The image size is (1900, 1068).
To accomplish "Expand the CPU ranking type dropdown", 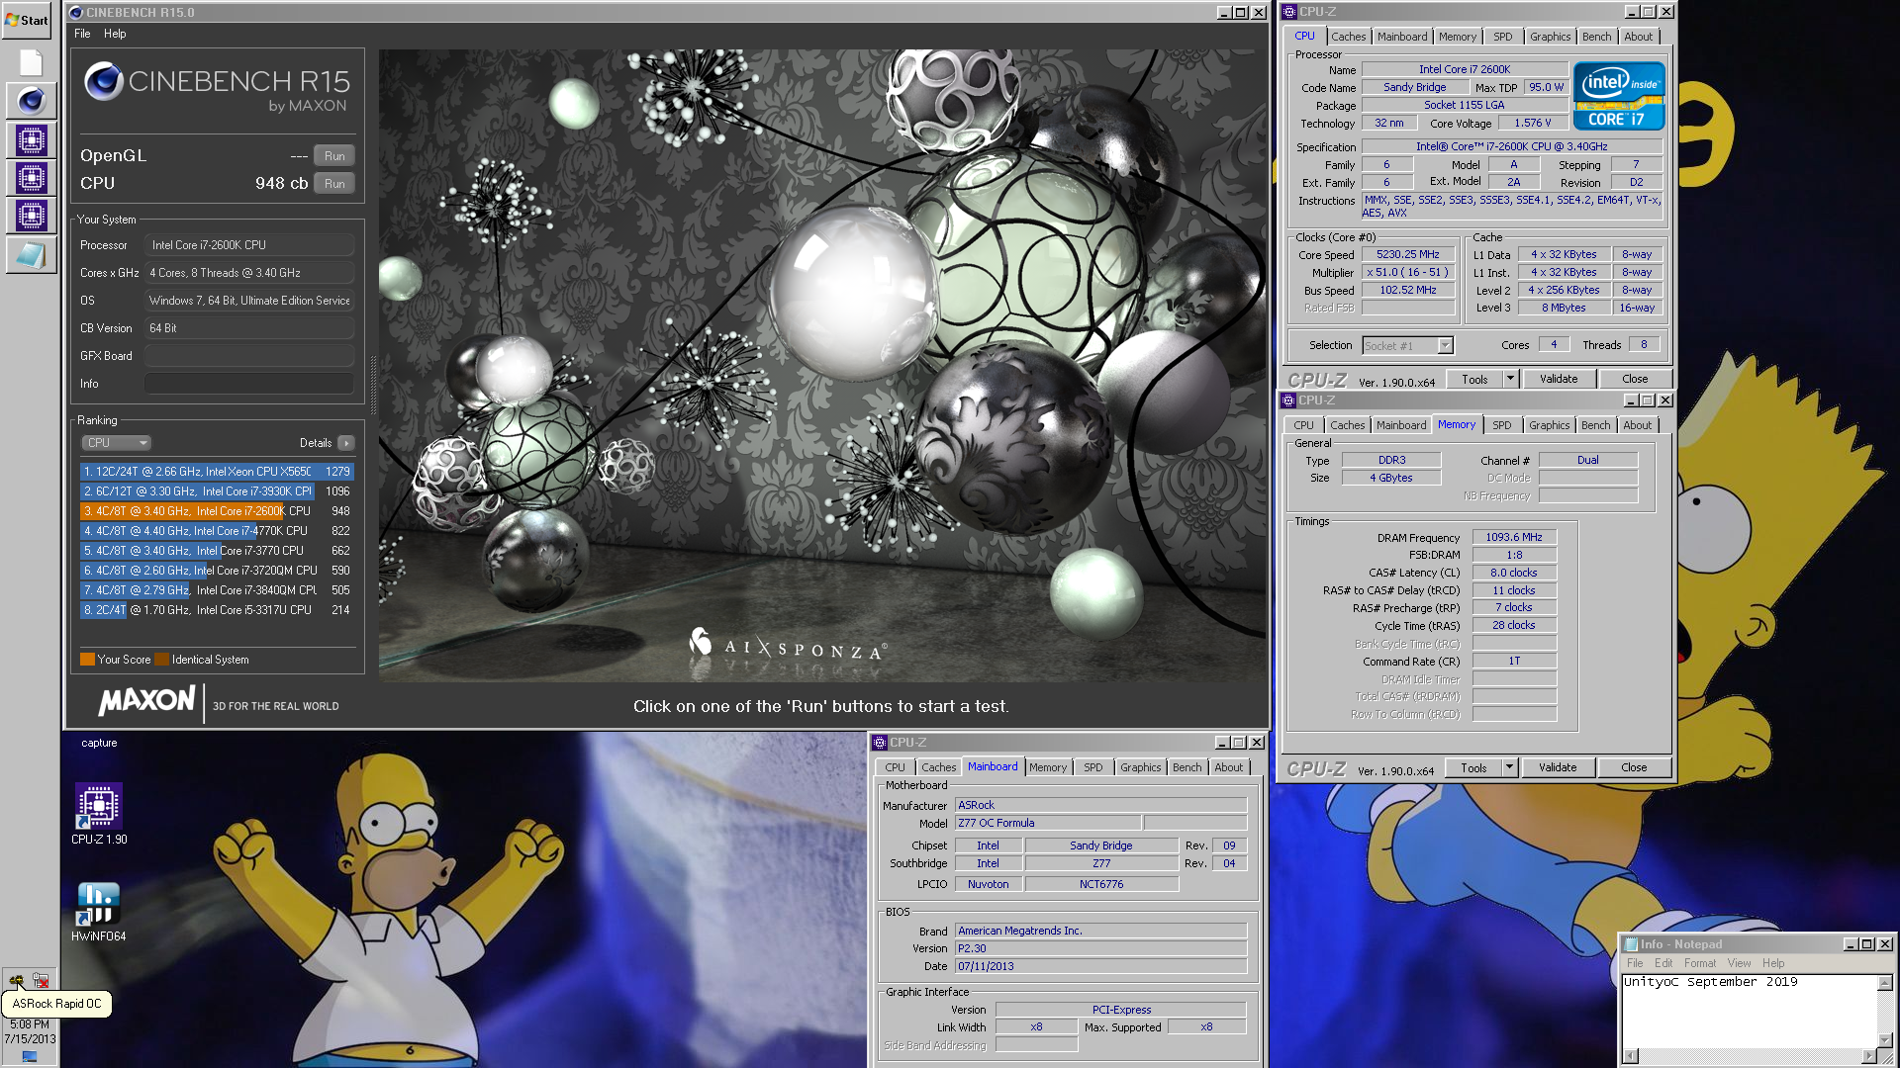I will tap(116, 443).
